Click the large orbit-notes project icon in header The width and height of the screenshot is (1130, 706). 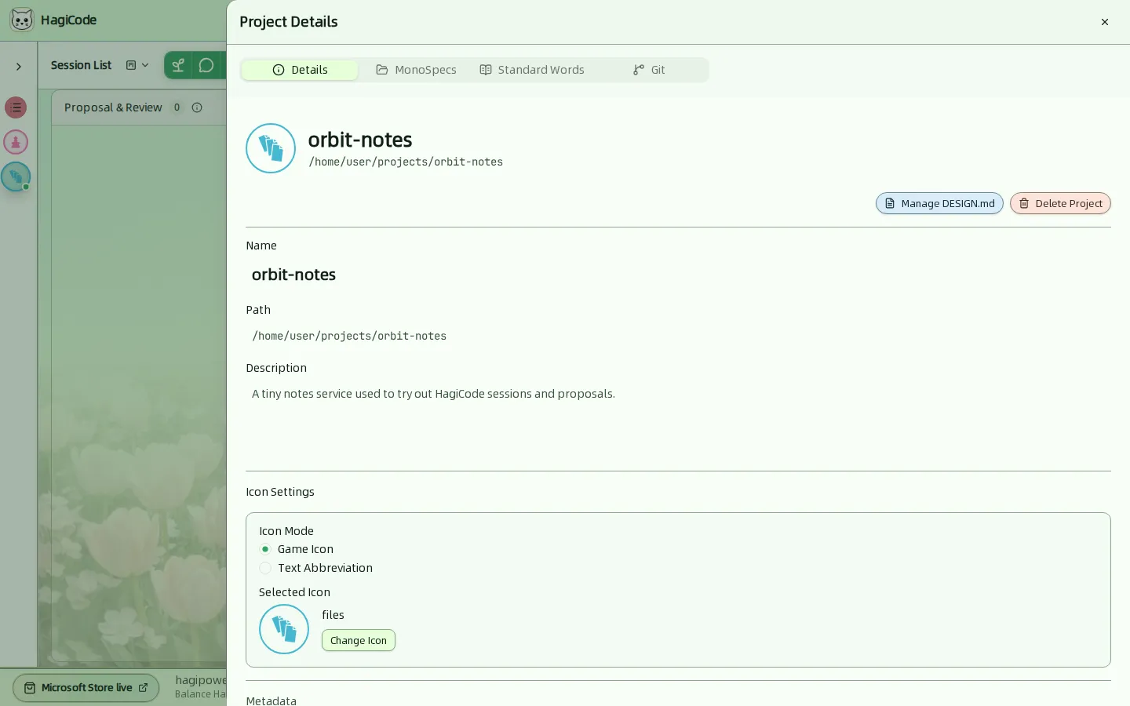click(271, 148)
